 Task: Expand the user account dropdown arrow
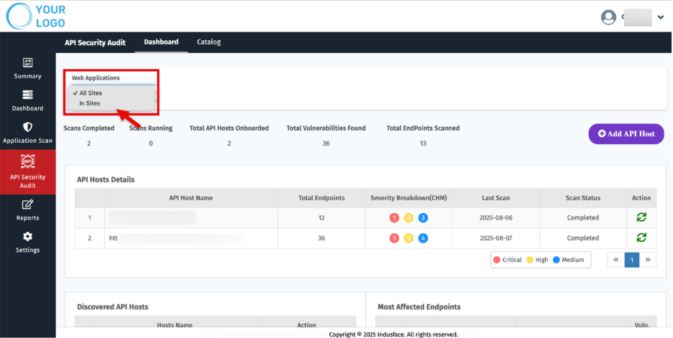(661, 17)
